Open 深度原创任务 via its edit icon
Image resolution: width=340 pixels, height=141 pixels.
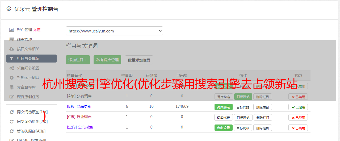(11, 97)
